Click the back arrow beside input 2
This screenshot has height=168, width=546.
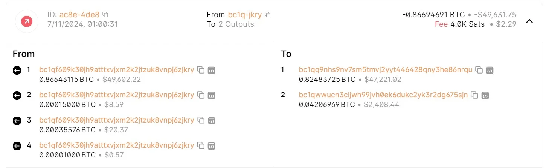[x=17, y=96]
